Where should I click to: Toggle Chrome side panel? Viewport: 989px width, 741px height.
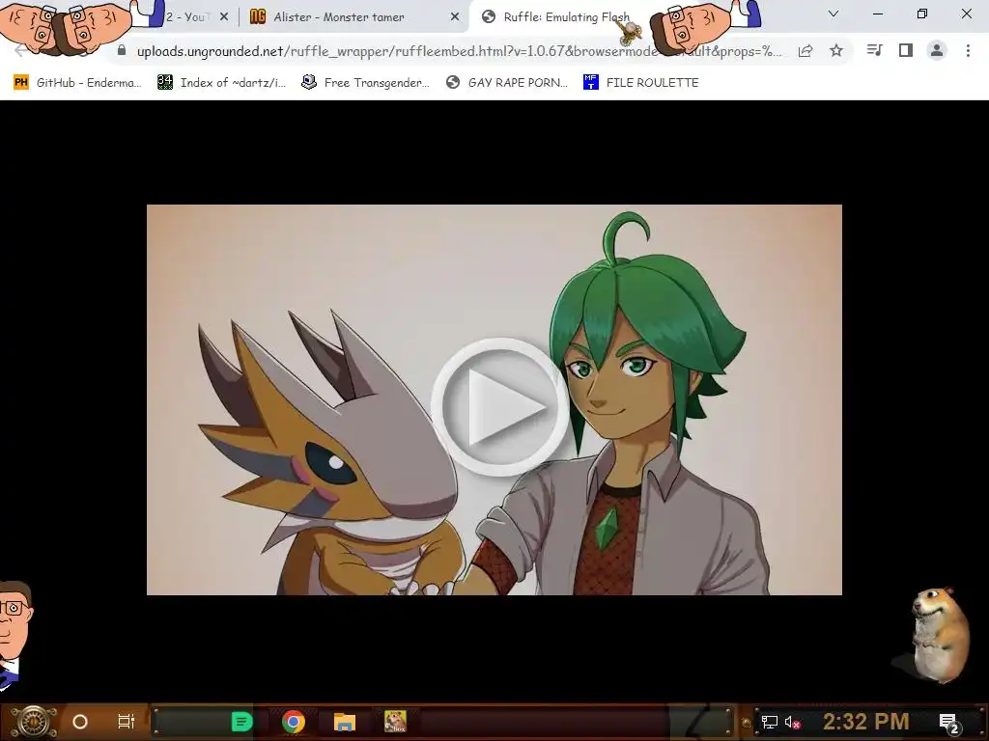[906, 50]
